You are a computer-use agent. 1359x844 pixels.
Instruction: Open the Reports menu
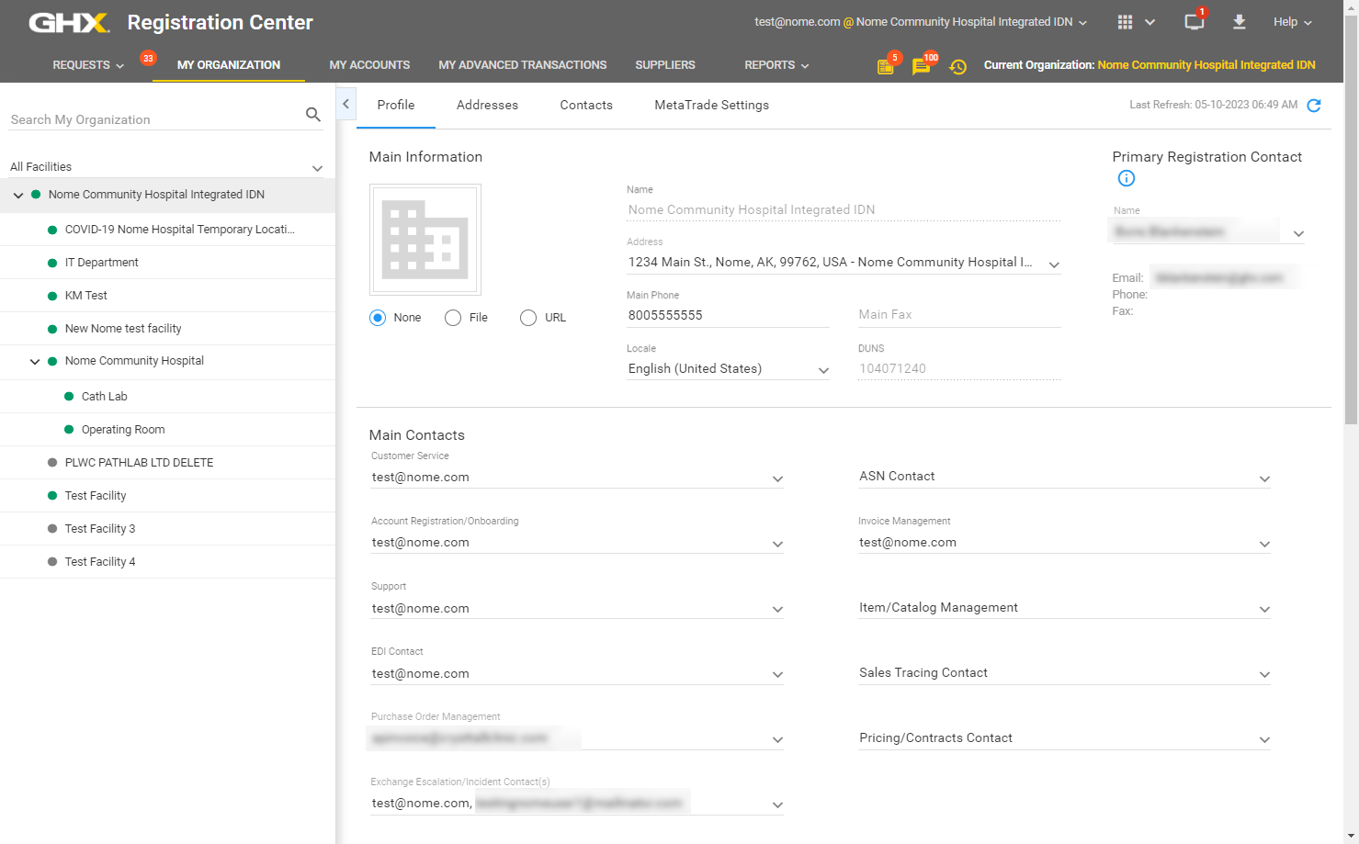[x=776, y=65]
